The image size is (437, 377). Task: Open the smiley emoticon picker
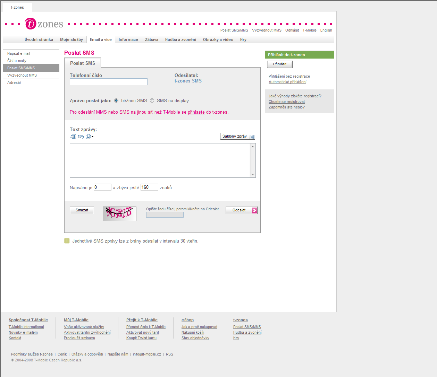tap(90, 137)
